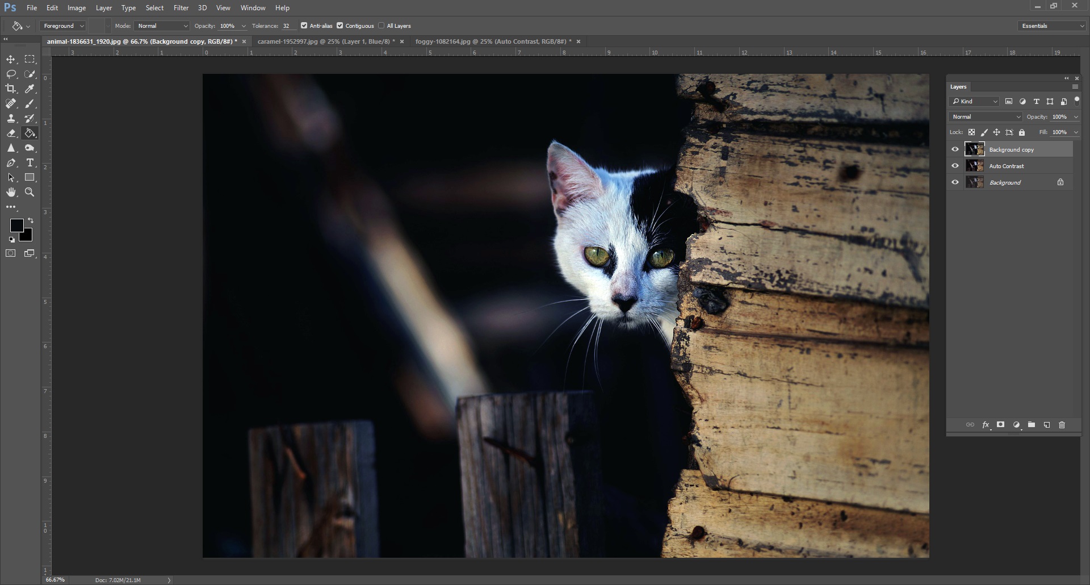The width and height of the screenshot is (1090, 585).
Task: Open the Filter menu
Action: (x=181, y=8)
